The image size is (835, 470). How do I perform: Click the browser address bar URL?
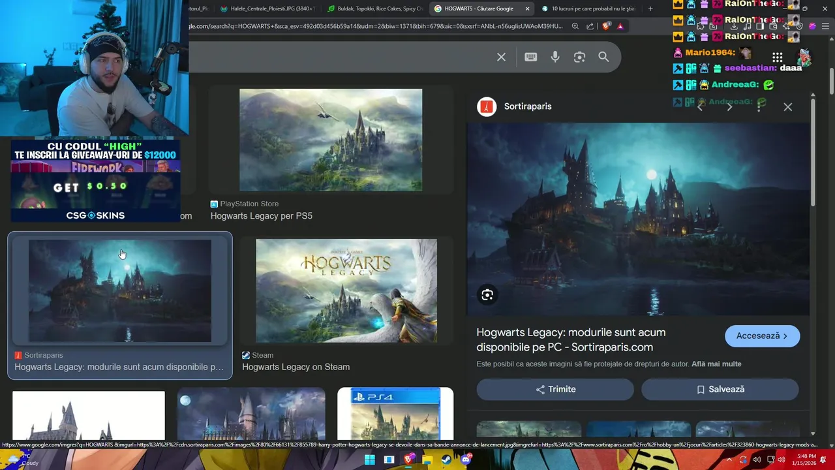[x=376, y=26]
